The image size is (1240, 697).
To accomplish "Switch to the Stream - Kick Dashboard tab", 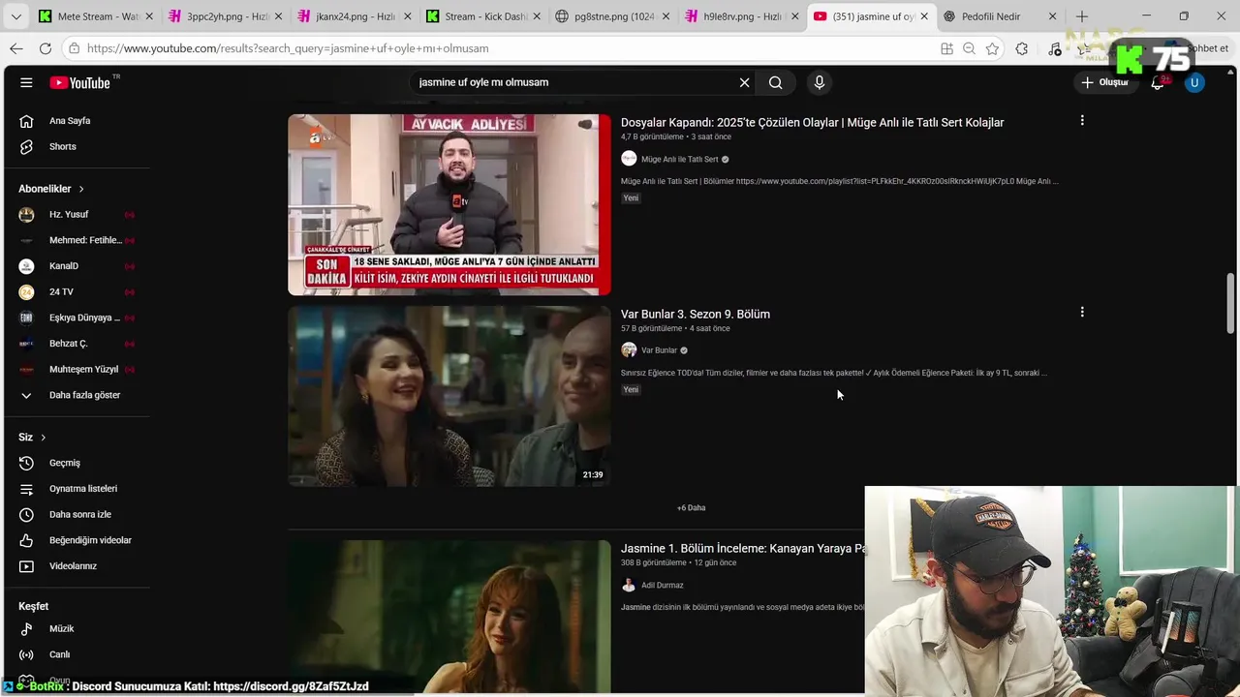I will tap(481, 16).
